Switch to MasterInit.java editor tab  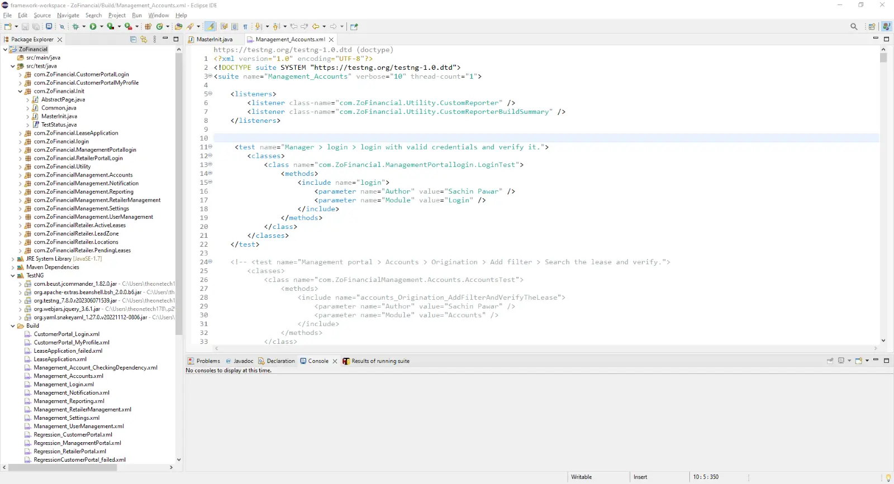215,39
